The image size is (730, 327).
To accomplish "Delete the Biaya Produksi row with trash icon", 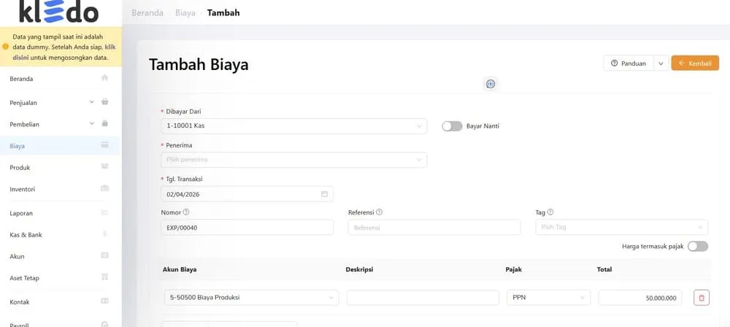I will (x=702, y=298).
